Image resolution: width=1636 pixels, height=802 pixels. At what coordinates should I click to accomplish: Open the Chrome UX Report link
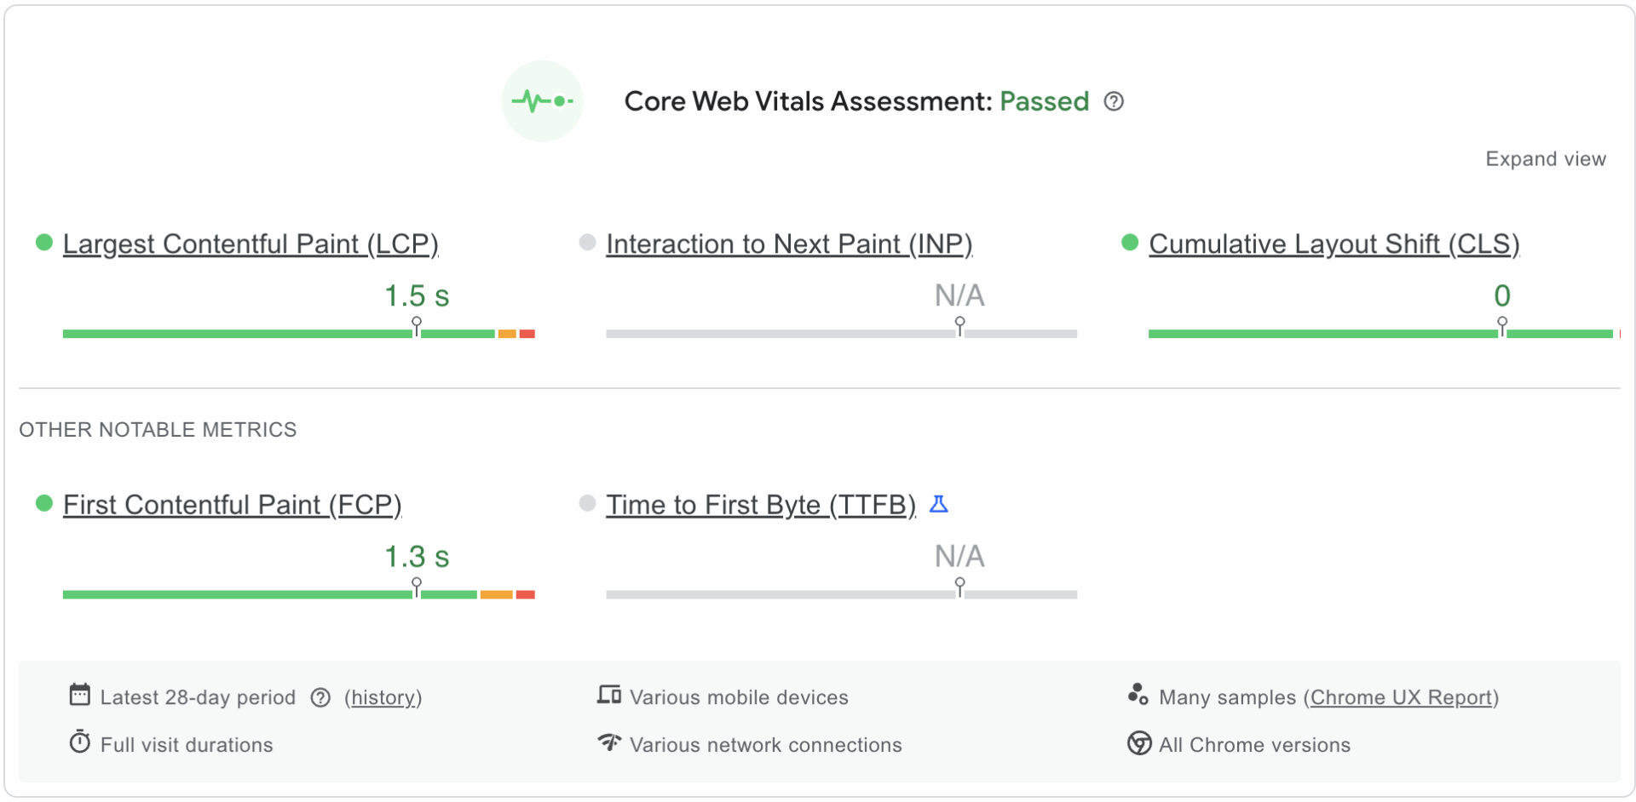(x=1401, y=698)
